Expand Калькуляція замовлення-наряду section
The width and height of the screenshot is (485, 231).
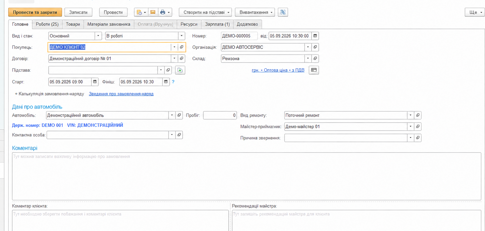click(49, 94)
